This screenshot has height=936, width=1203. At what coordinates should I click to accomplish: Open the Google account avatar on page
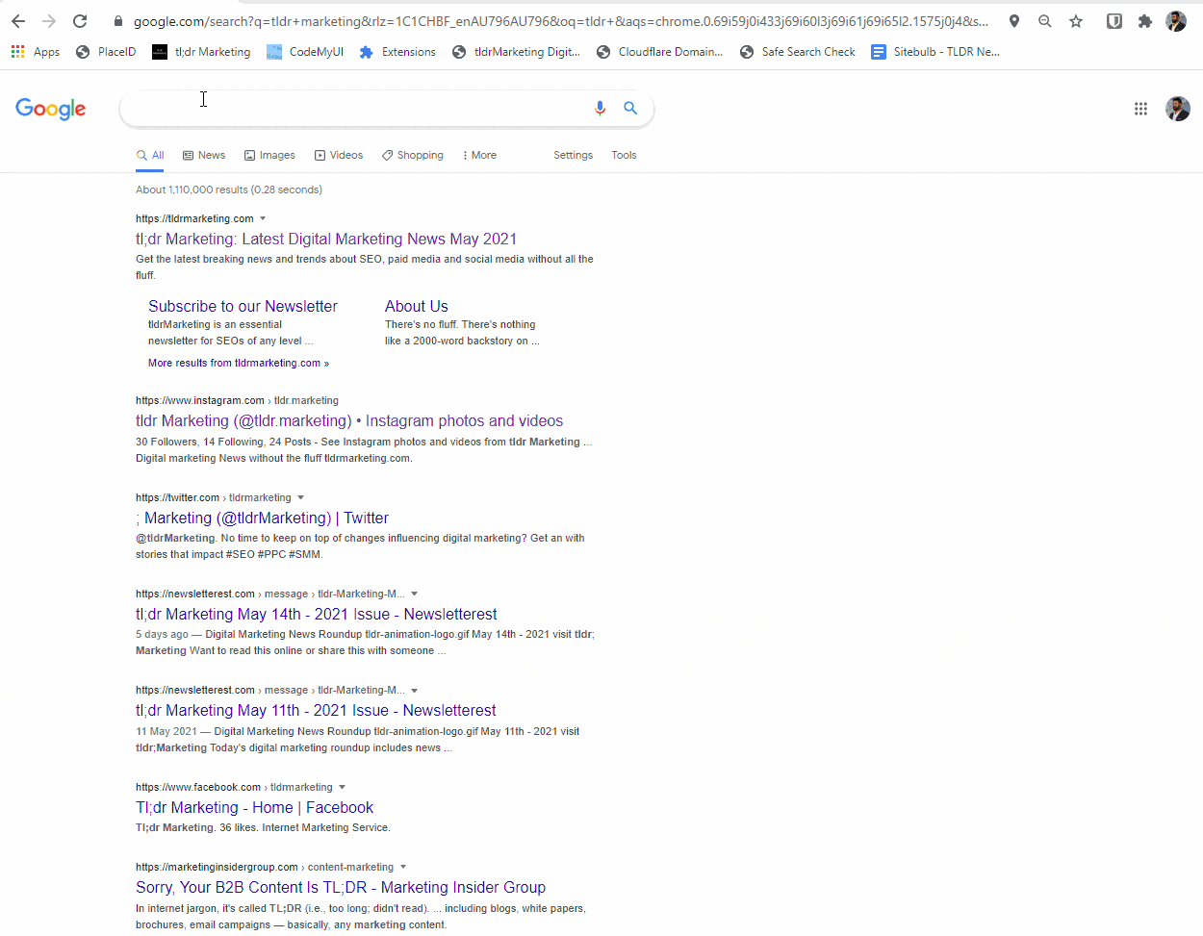[x=1178, y=109]
